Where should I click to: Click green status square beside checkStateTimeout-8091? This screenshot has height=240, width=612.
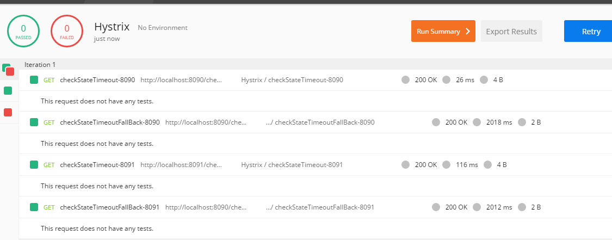tap(34, 165)
